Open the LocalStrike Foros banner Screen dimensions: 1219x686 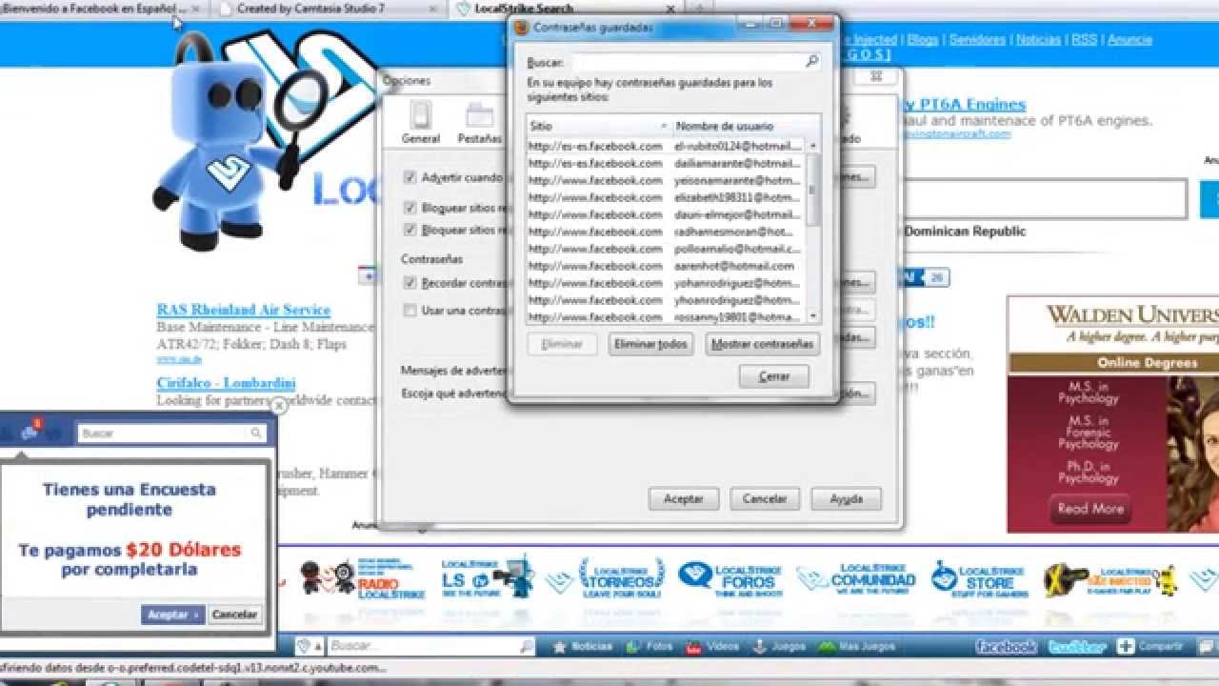(x=729, y=578)
